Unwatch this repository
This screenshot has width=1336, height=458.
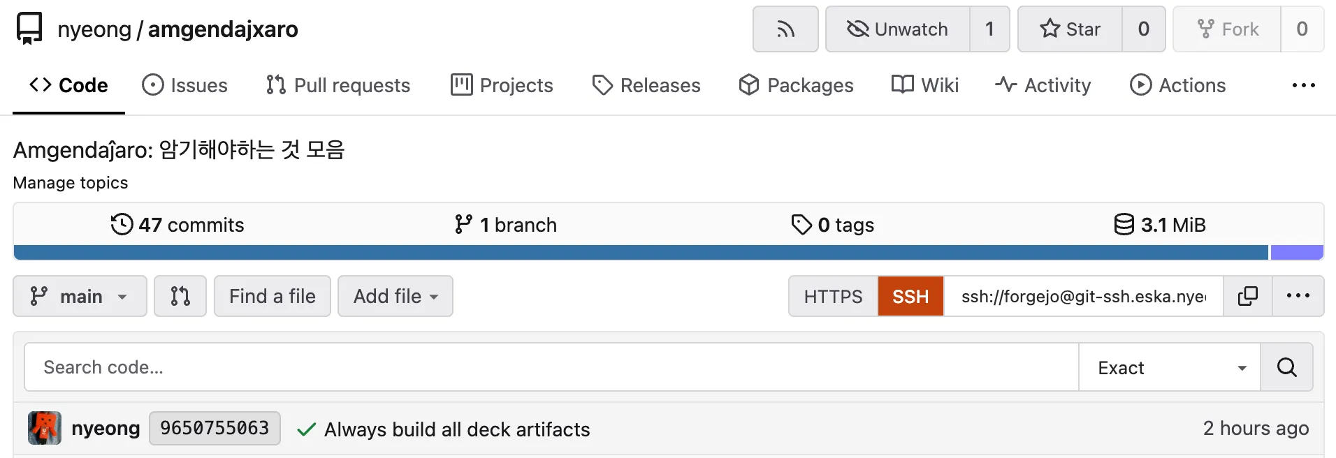pyautogui.click(x=898, y=29)
